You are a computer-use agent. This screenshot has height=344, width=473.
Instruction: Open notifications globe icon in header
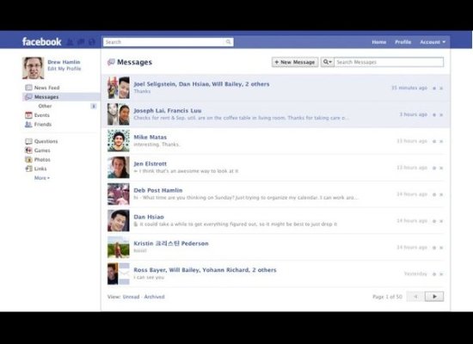click(x=92, y=42)
